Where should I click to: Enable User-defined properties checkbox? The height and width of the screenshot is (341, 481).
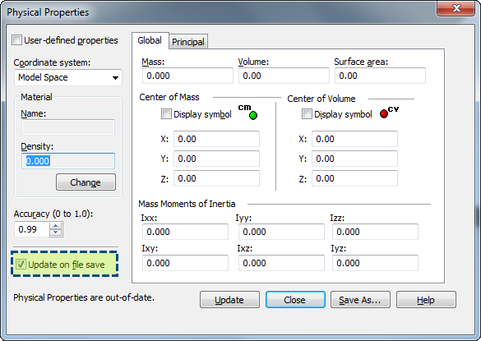tap(17, 40)
